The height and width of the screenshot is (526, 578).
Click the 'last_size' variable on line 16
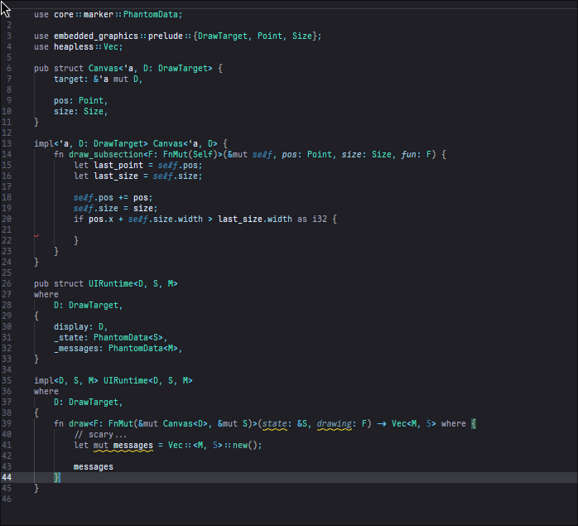pos(116,176)
